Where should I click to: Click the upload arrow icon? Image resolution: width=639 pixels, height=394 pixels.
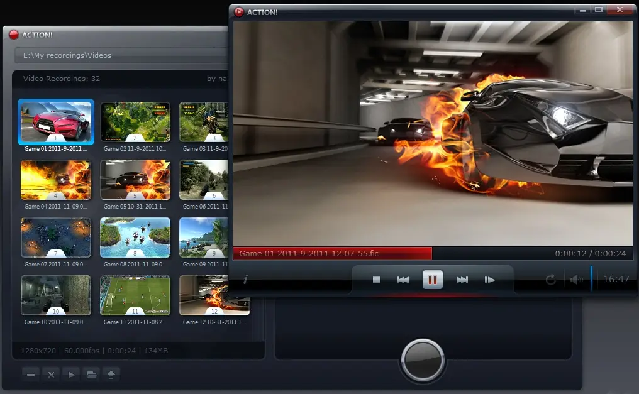(x=111, y=375)
